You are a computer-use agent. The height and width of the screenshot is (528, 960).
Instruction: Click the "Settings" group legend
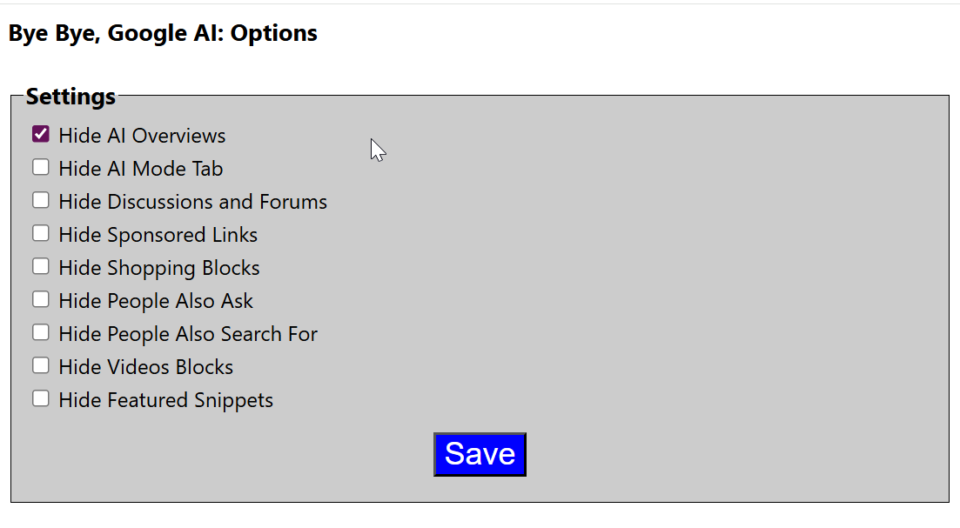pos(70,97)
